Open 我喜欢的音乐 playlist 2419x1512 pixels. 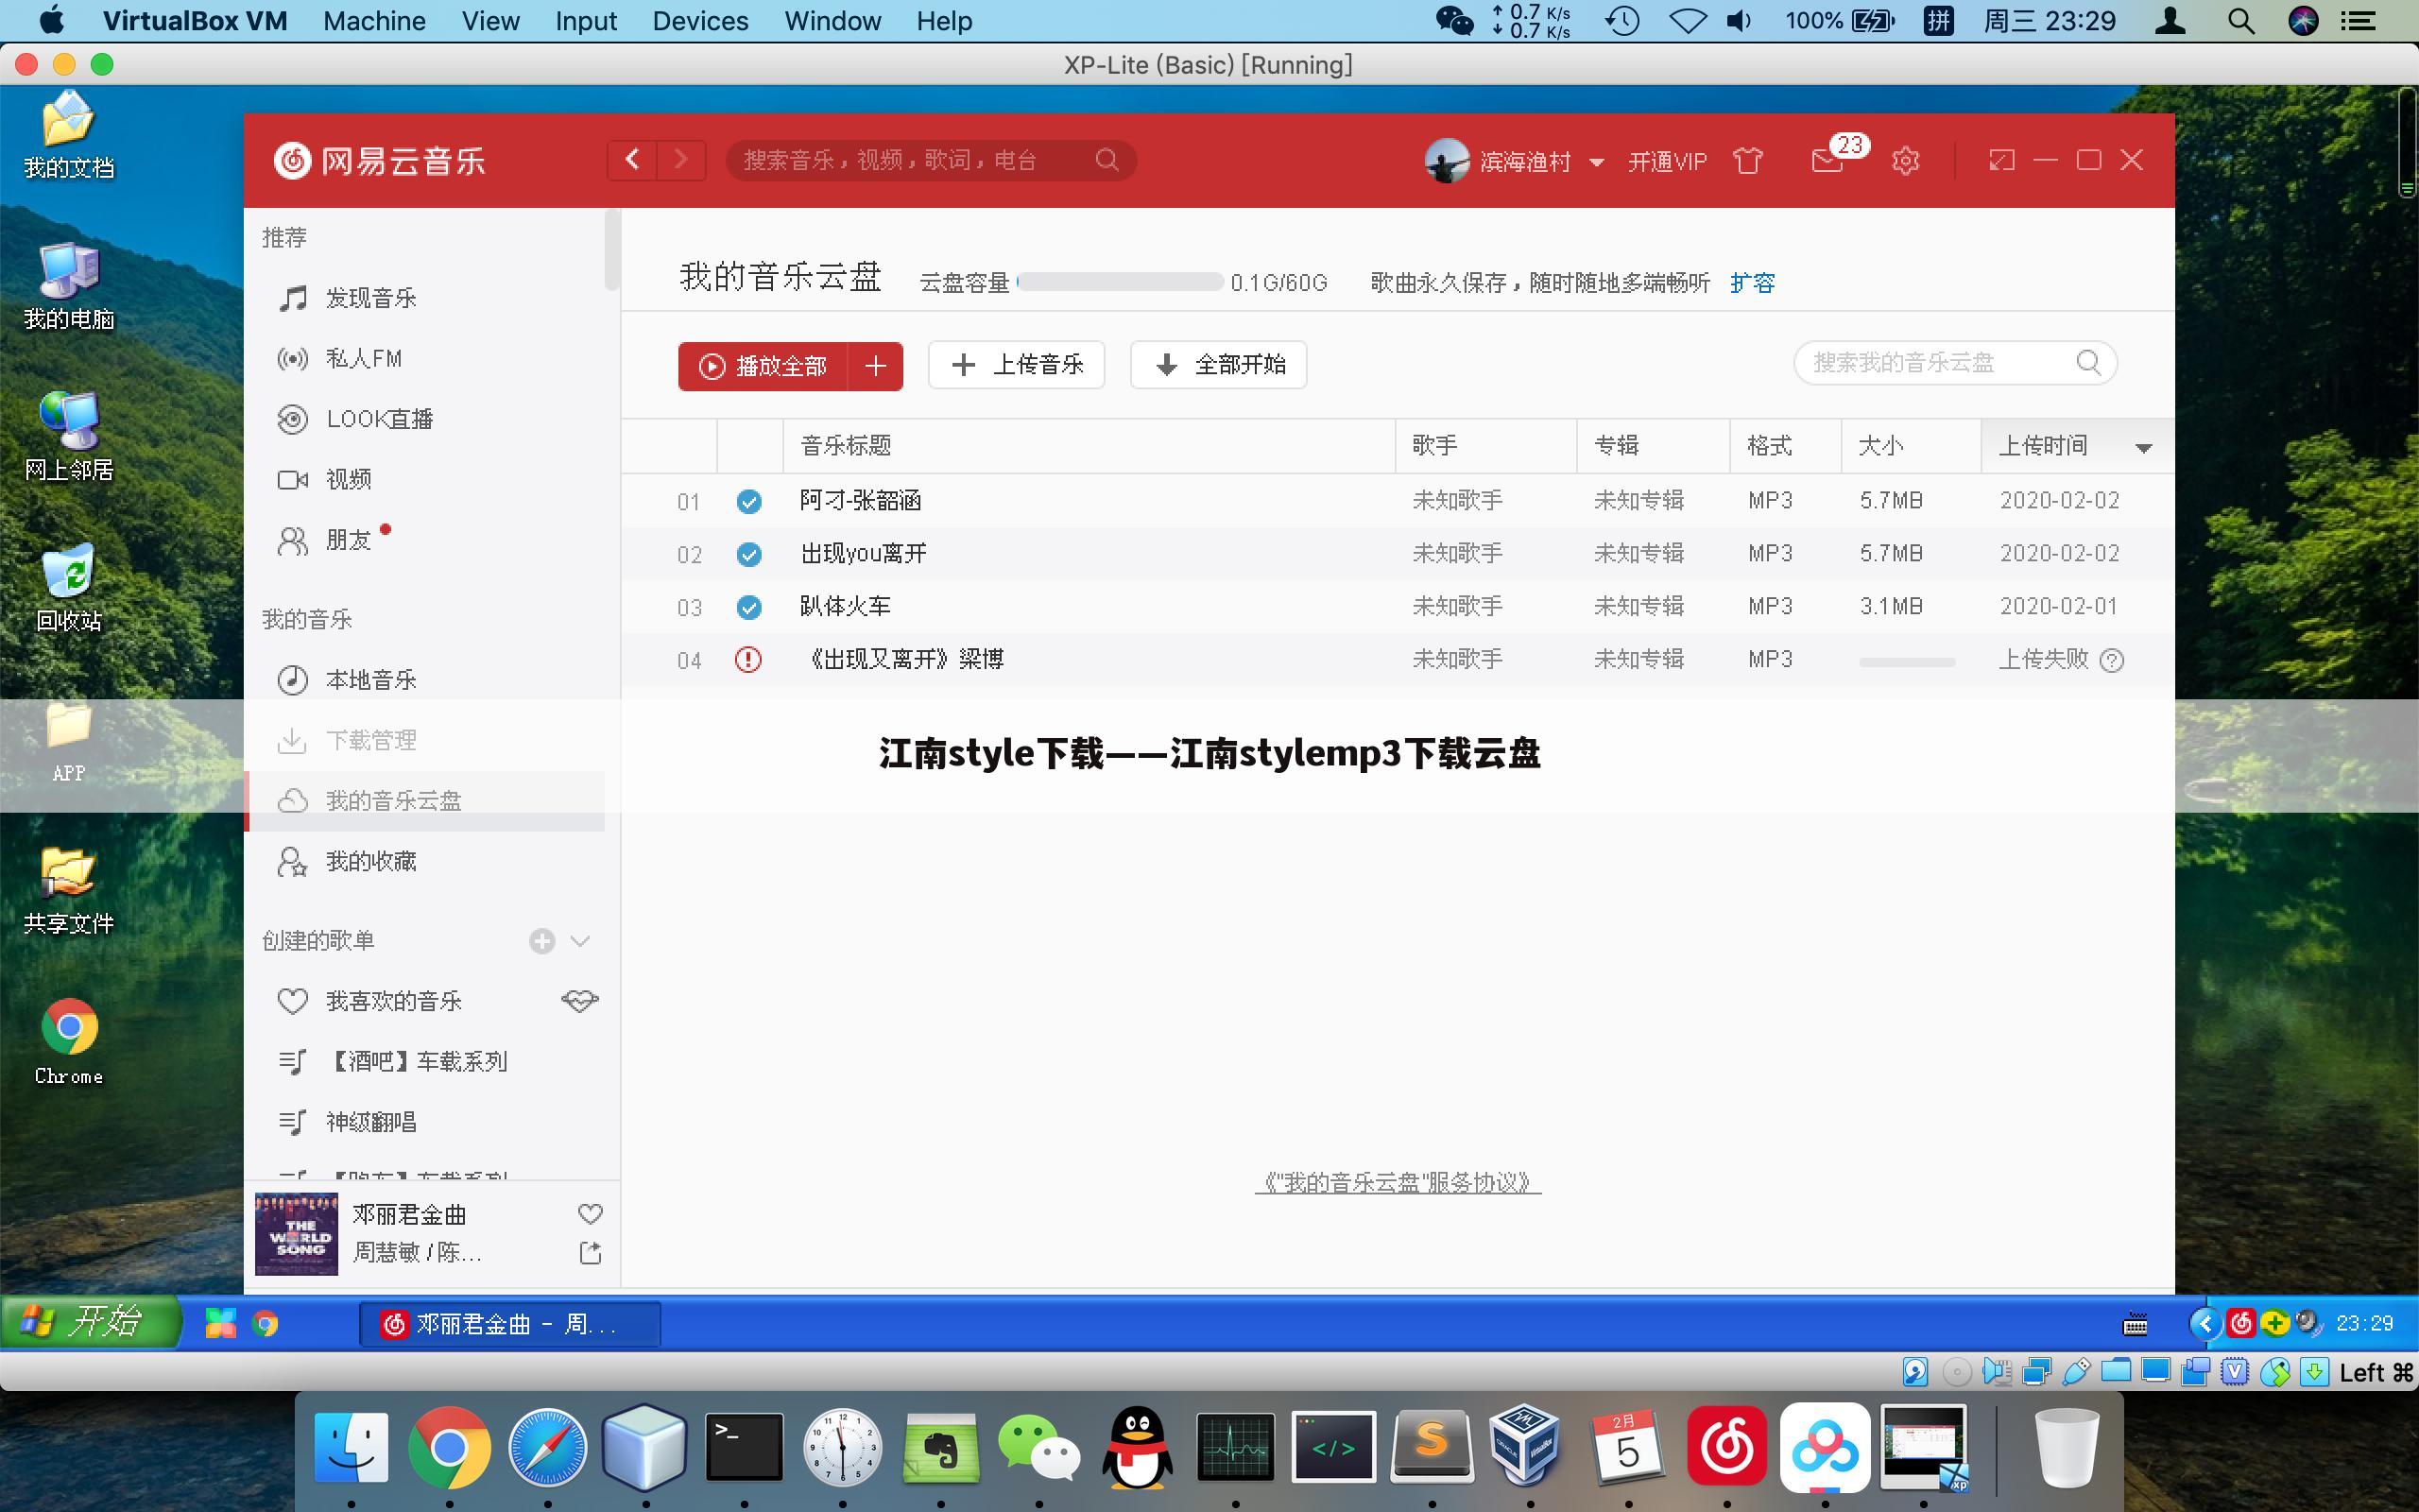tap(394, 1001)
